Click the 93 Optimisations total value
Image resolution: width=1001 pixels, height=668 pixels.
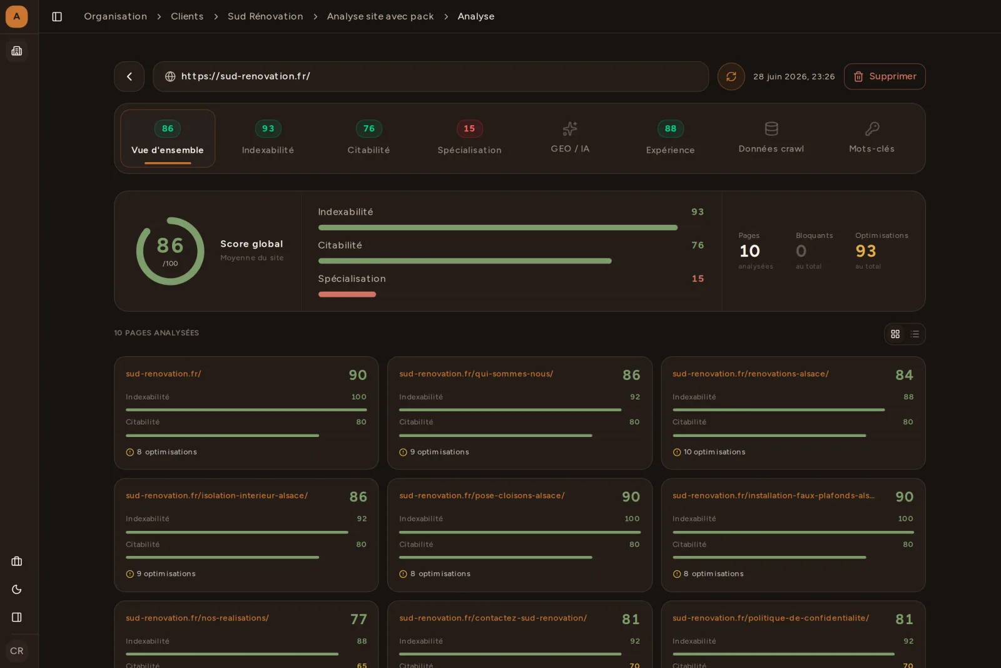tap(866, 251)
